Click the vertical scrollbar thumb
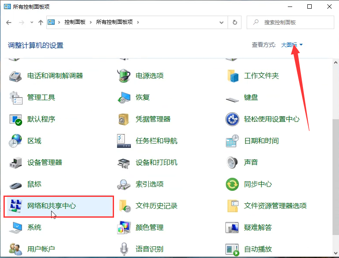The height and width of the screenshot is (258, 339). click(335, 173)
